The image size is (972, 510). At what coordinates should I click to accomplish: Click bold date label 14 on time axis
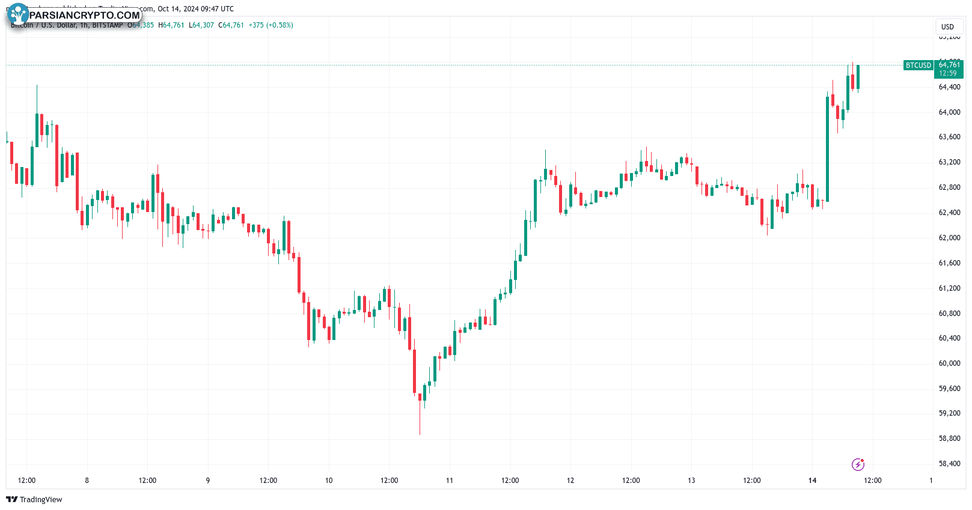(x=812, y=481)
